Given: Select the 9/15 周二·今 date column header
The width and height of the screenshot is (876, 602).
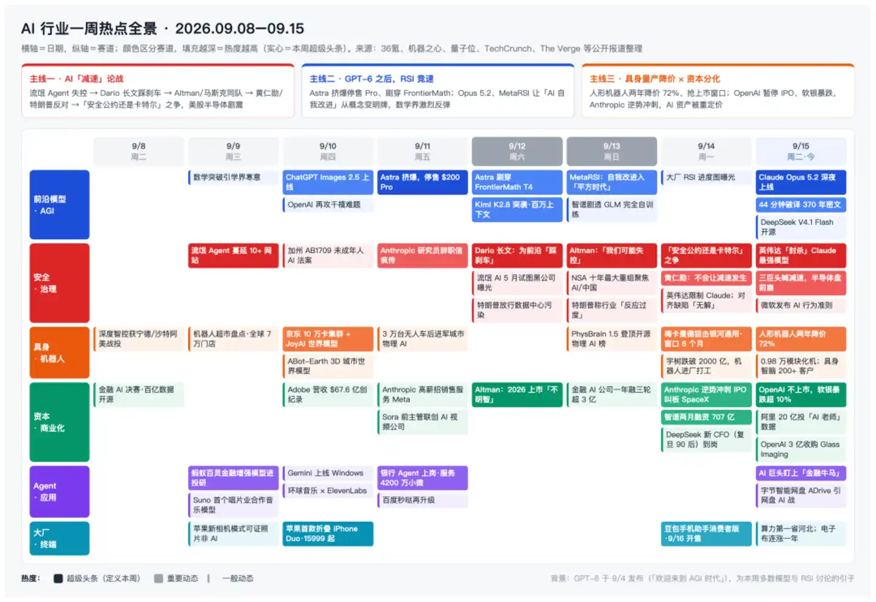Looking at the screenshot, I should (x=801, y=152).
